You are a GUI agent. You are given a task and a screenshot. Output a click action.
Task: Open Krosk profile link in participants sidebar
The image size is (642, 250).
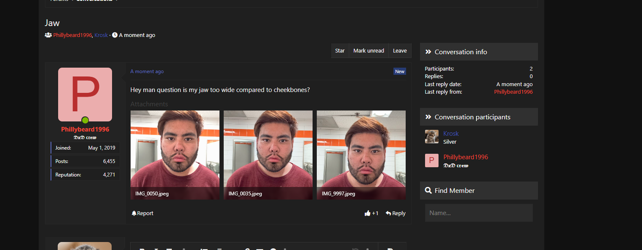451,133
